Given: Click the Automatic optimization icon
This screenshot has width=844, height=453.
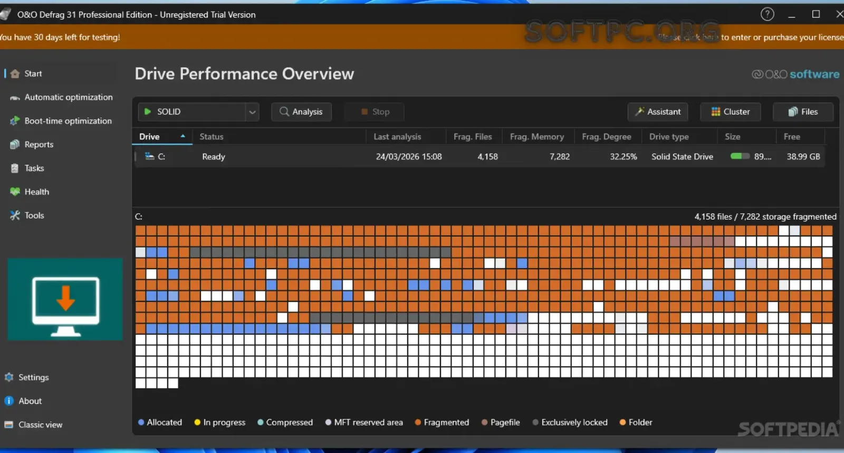Looking at the screenshot, I should (x=15, y=98).
